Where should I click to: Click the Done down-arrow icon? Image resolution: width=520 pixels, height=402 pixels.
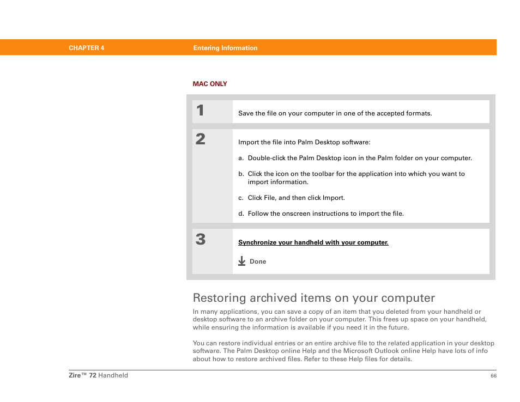click(242, 261)
